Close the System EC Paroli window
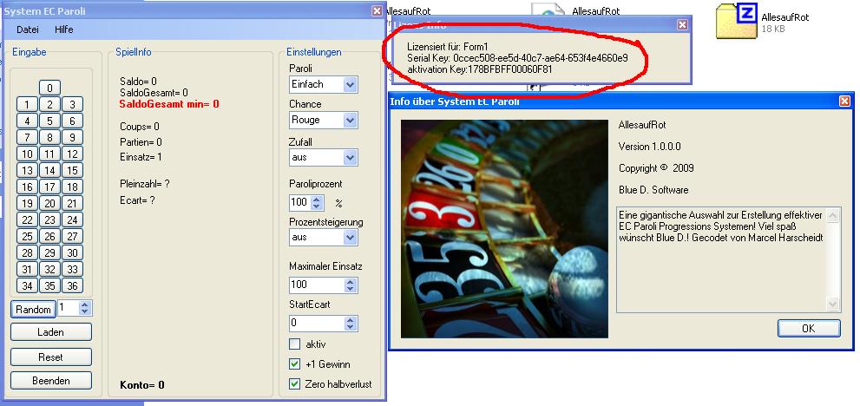Image resolution: width=860 pixels, height=406 pixels. pos(377,11)
